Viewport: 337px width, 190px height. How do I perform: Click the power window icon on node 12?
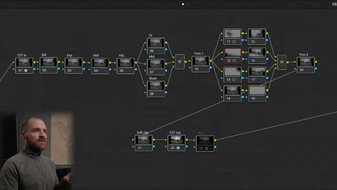(234, 61)
